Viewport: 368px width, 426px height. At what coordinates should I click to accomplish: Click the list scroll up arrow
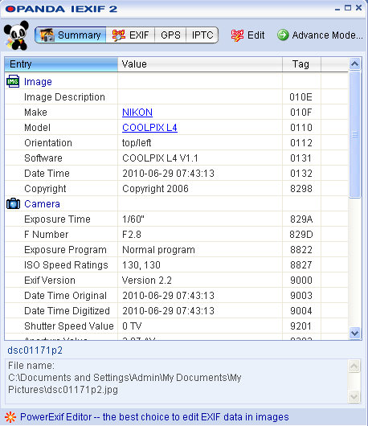(355, 64)
